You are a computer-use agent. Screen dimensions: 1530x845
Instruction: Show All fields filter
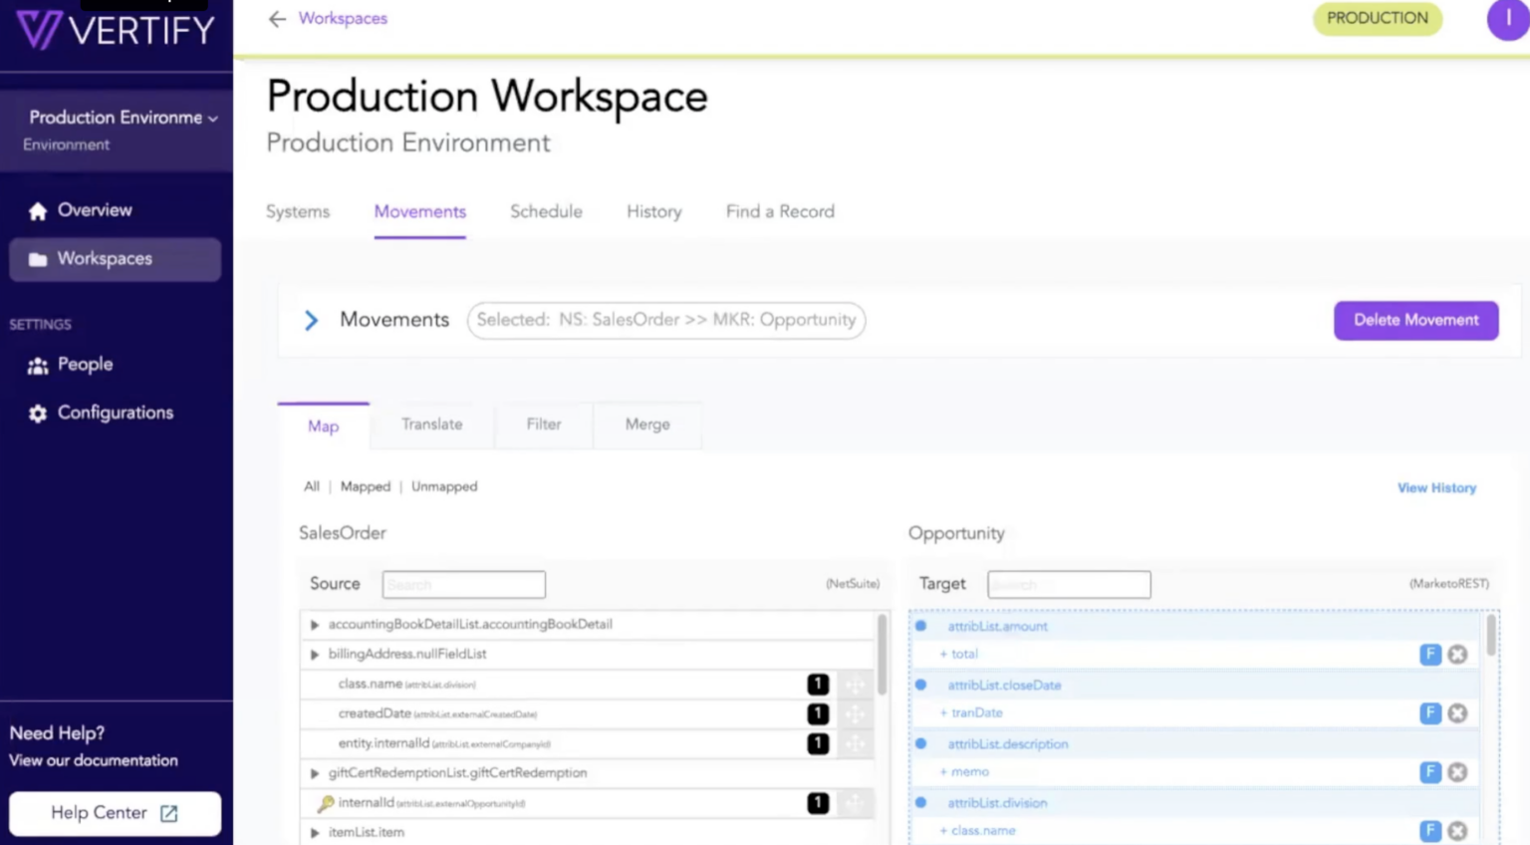[312, 487]
